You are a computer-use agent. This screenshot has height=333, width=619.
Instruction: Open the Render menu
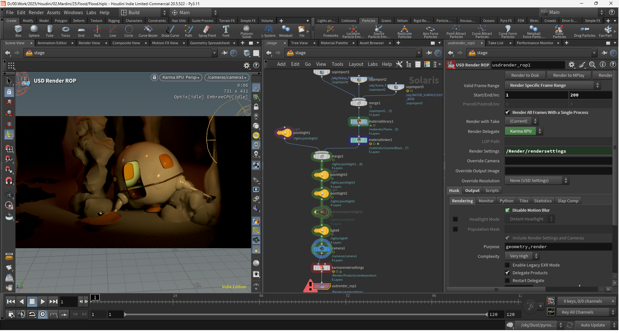pos(36,13)
